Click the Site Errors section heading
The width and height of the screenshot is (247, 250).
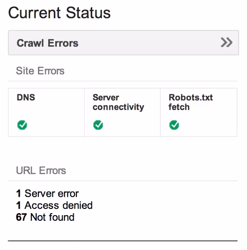40,71
